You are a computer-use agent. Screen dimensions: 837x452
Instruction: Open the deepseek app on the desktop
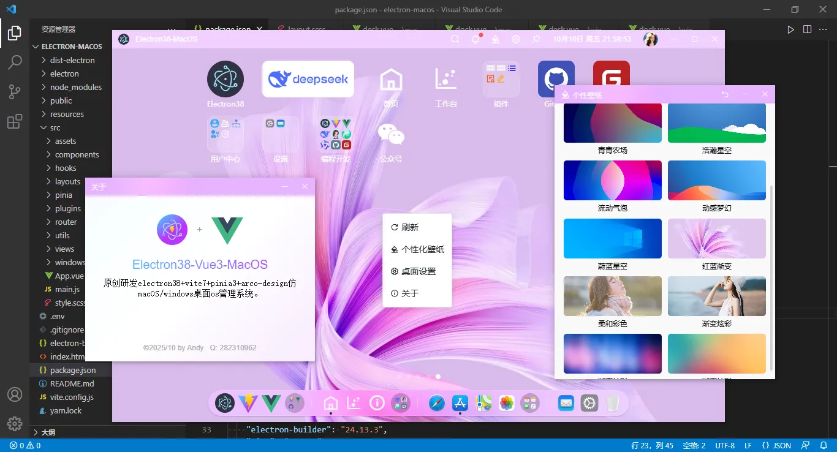point(308,79)
